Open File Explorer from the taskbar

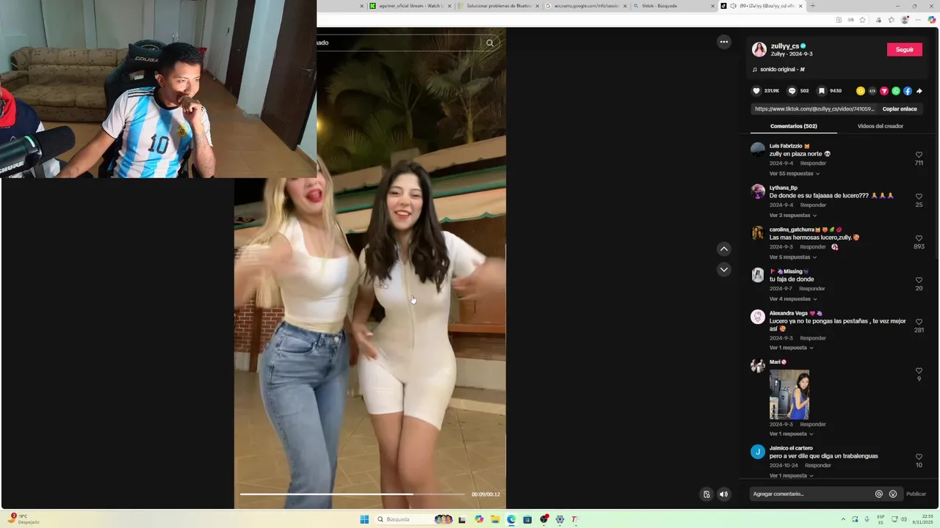(495, 519)
